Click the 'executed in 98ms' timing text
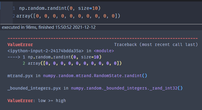This screenshot has width=202, height=110. 49,27
